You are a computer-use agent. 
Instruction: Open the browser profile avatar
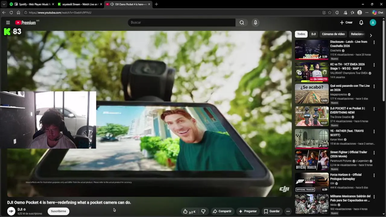tap(359, 13)
